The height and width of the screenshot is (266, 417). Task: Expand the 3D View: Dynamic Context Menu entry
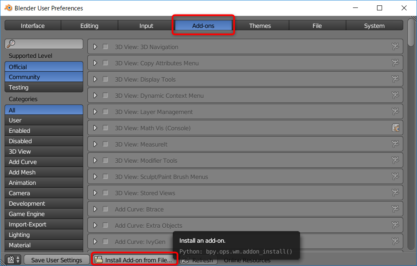pyautogui.click(x=95, y=95)
